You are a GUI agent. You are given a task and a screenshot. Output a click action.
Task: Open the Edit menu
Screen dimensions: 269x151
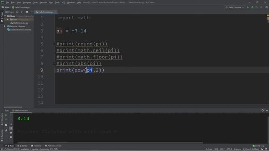coord(13,3)
